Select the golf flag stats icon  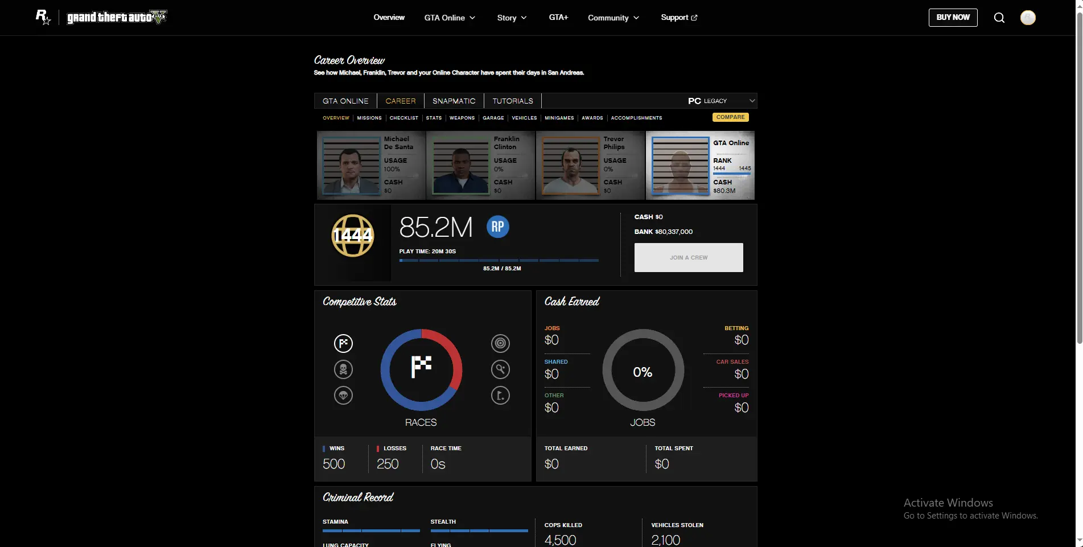[500, 395]
